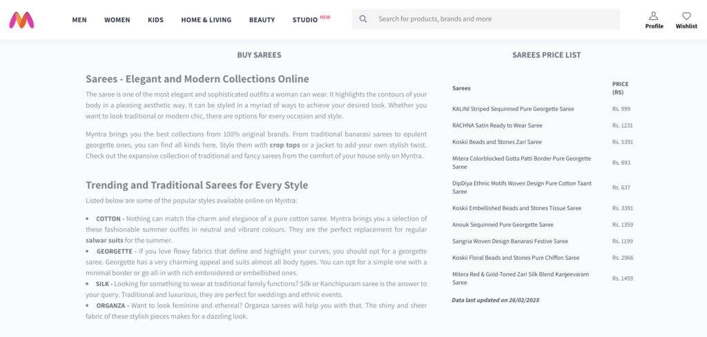Open the MEN menu
The width and height of the screenshot is (707, 337).
coord(79,20)
